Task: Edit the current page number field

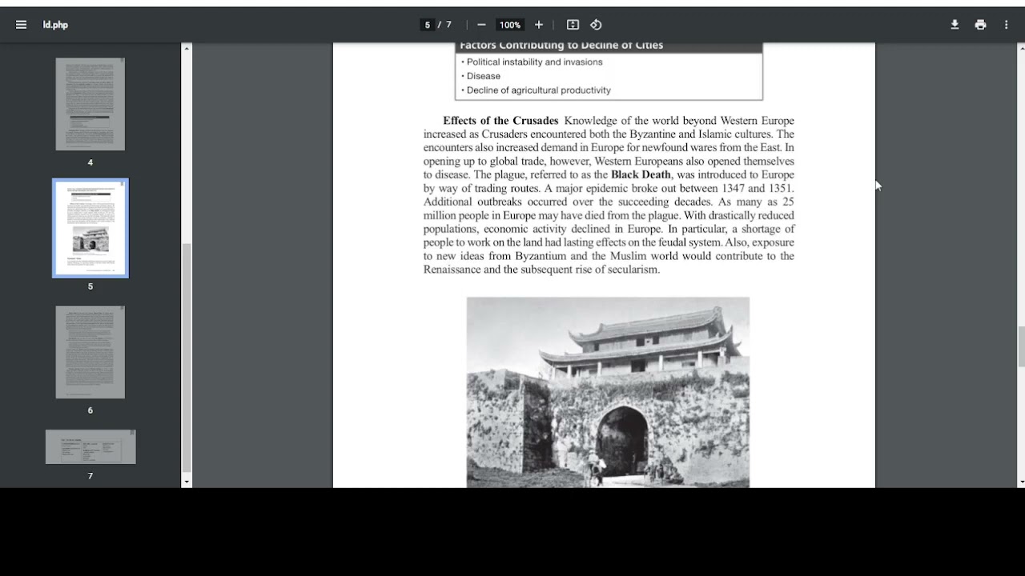Action: [428, 25]
